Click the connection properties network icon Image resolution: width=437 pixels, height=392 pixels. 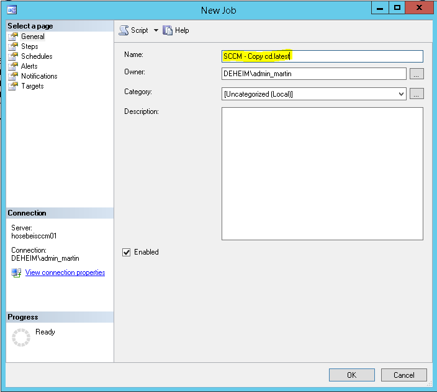[x=16, y=272]
